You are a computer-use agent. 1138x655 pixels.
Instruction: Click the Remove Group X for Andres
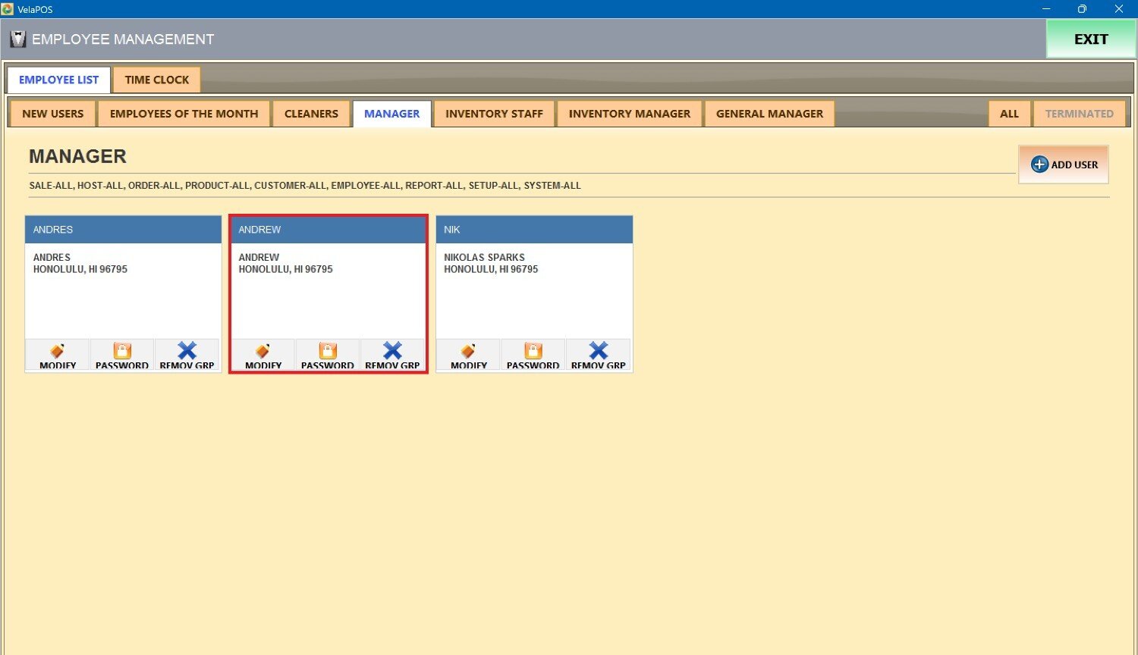click(x=187, y=354)
